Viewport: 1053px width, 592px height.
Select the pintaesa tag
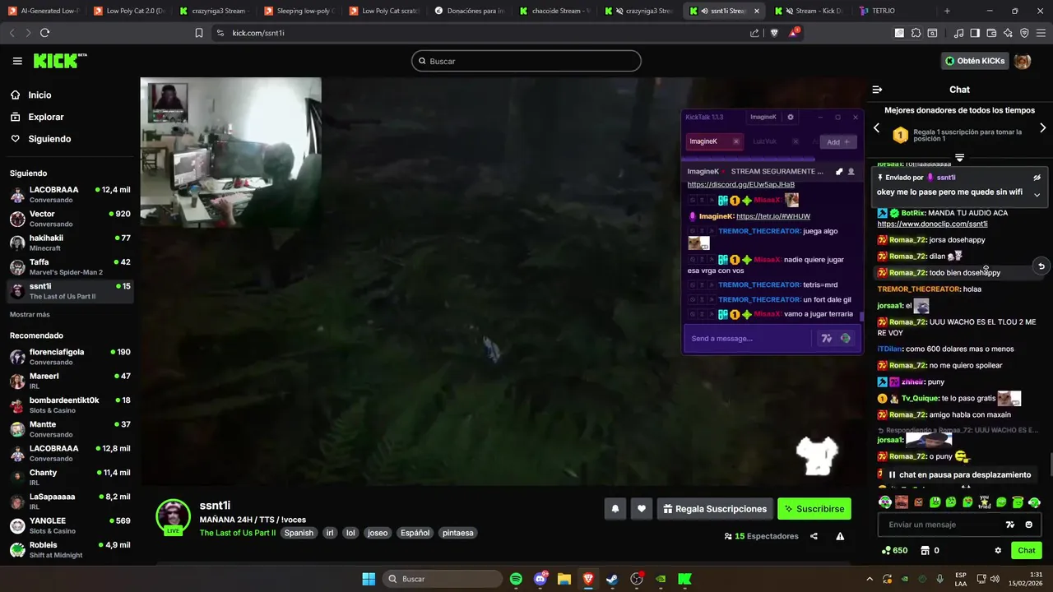click(x=458, y=533)
